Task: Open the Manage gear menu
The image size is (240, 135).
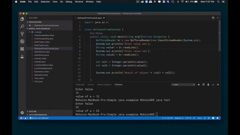Action: pos(22,112)
